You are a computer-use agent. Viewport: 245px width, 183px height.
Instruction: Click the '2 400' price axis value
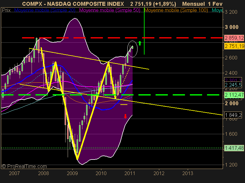[x=231, y=73]
